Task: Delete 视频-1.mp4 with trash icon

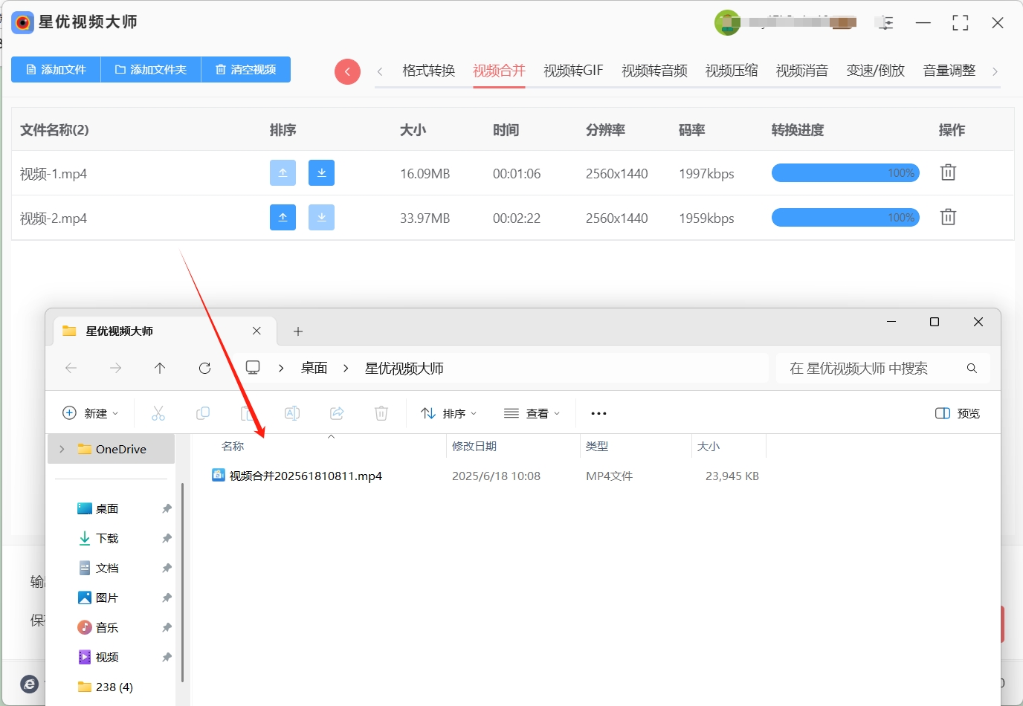Action: [x=948, y=172]
